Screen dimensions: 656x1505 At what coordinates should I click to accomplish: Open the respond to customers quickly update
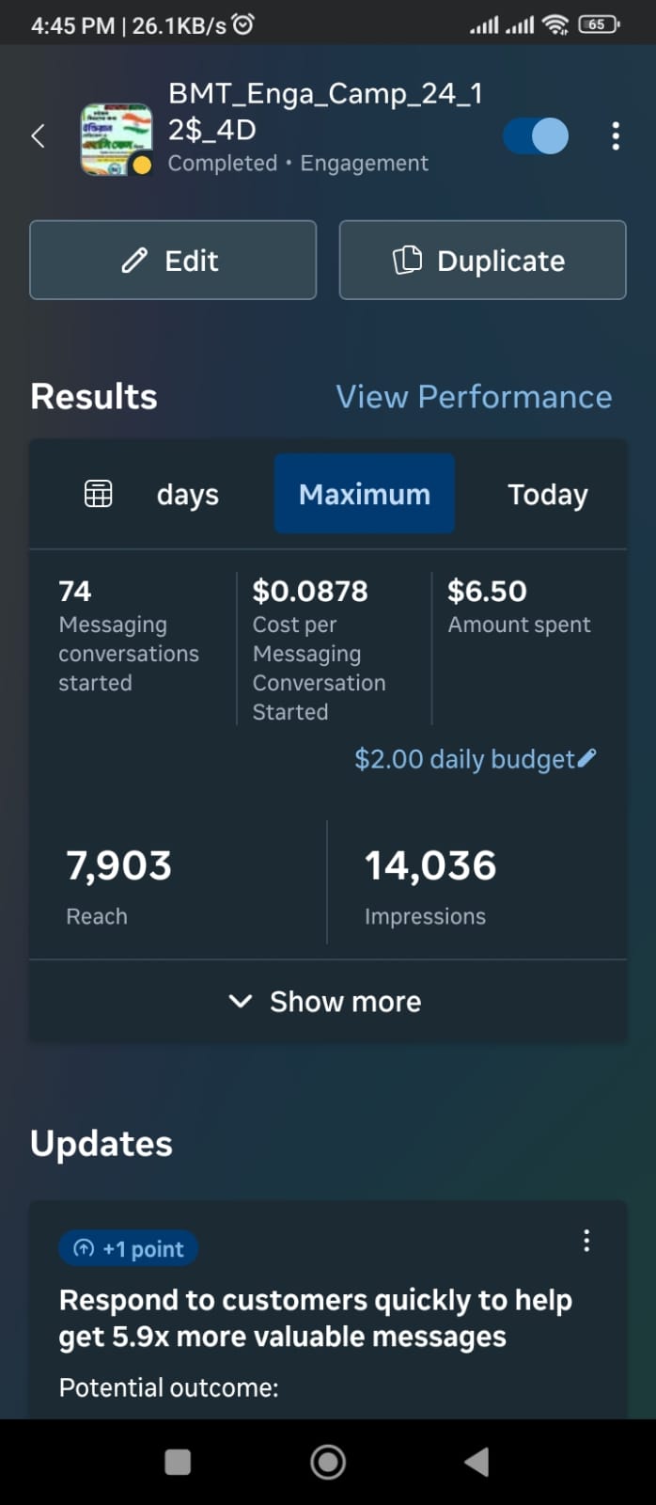point(315,1318)
